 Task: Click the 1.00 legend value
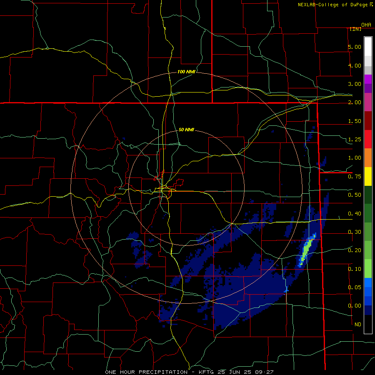click(x=355, y=158)
